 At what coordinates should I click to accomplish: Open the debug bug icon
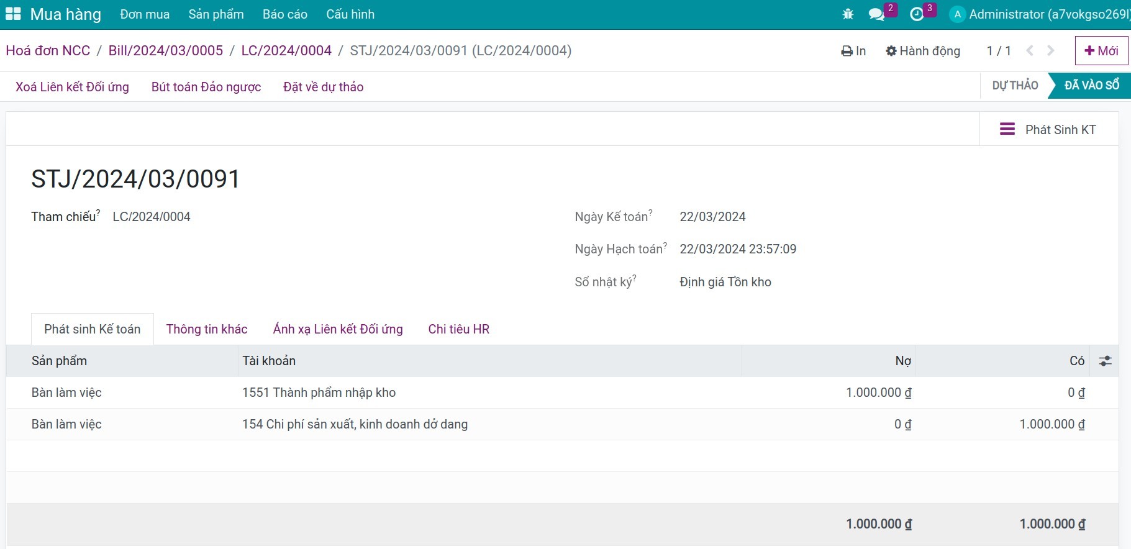point(848,14)
